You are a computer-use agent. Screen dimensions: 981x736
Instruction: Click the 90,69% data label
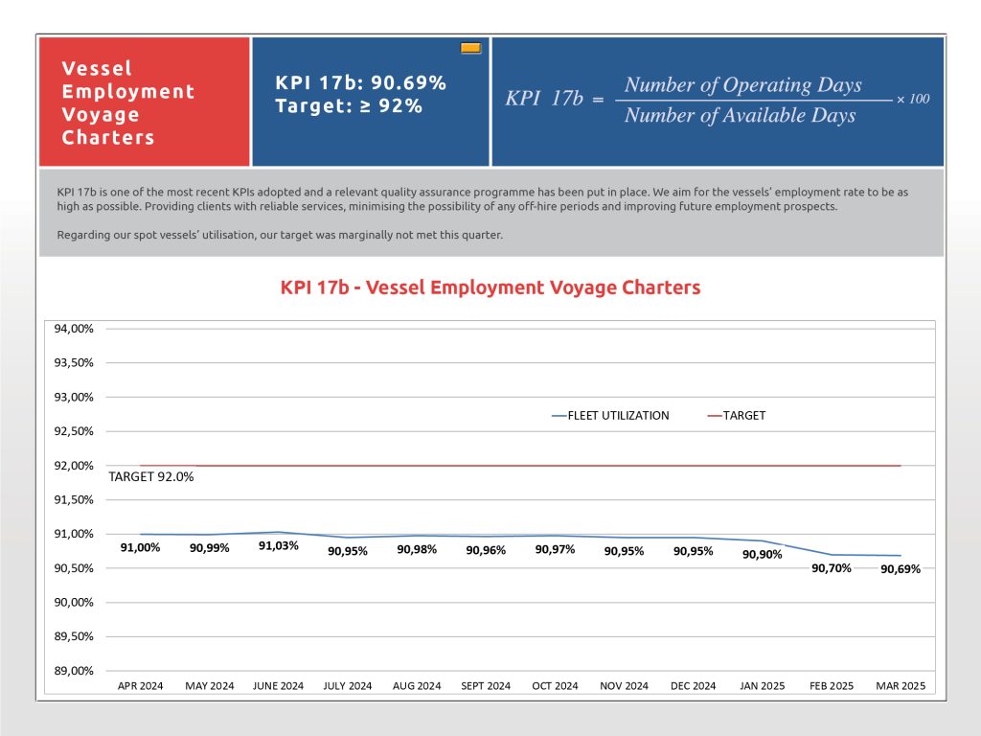(901, 569)
